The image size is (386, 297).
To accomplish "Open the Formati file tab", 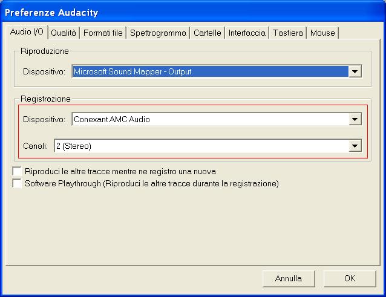I will (103, 33).
